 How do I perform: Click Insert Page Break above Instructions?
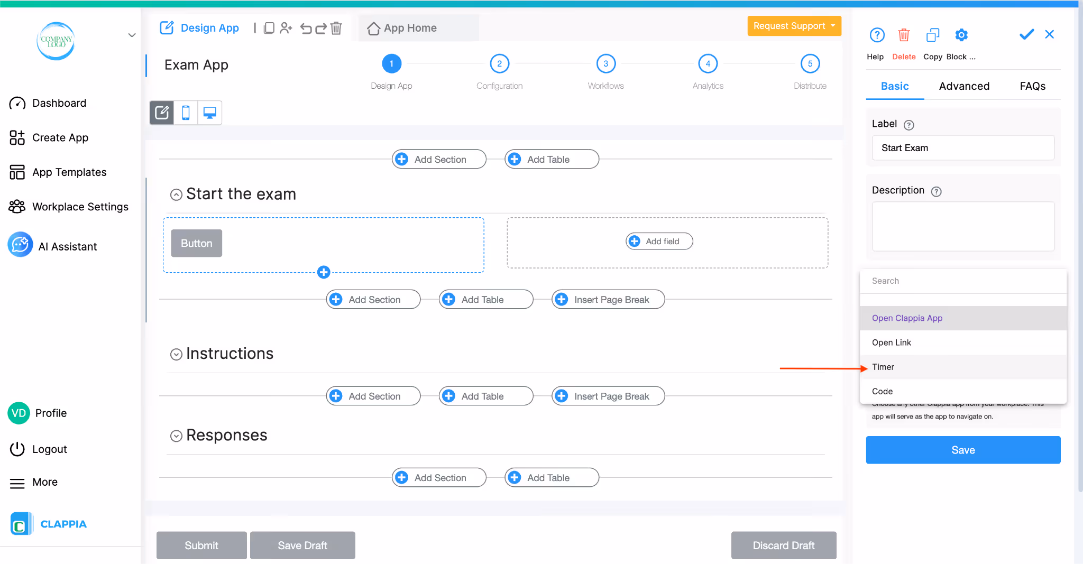[608, 300]
